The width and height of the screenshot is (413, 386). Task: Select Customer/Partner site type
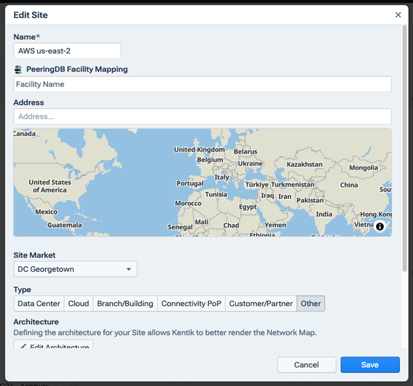point(261,304)
